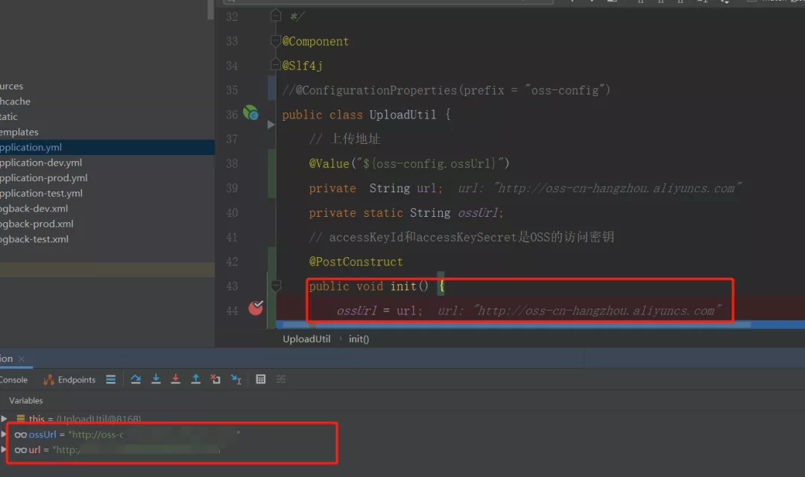Click the Variables panel header
Screen dimensions: 805x477
pos(25,400)
